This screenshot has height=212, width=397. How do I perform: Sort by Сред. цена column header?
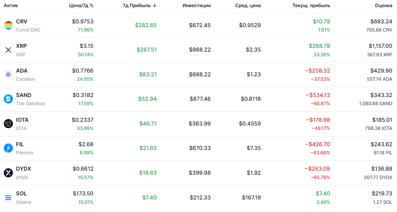pyautogui.click(x=248, y=5)
